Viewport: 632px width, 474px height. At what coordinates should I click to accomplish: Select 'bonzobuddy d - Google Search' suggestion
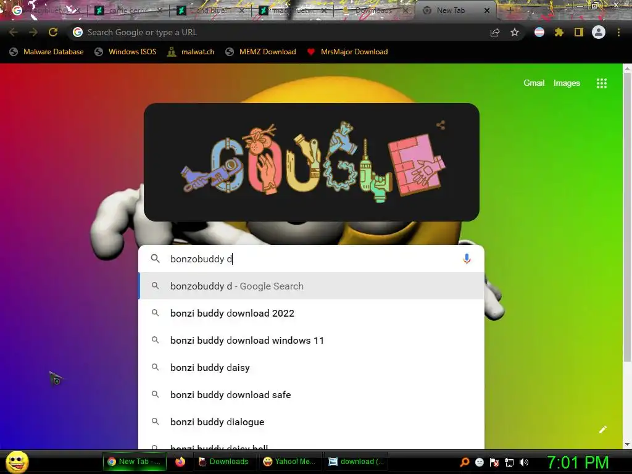coord(311,286)
